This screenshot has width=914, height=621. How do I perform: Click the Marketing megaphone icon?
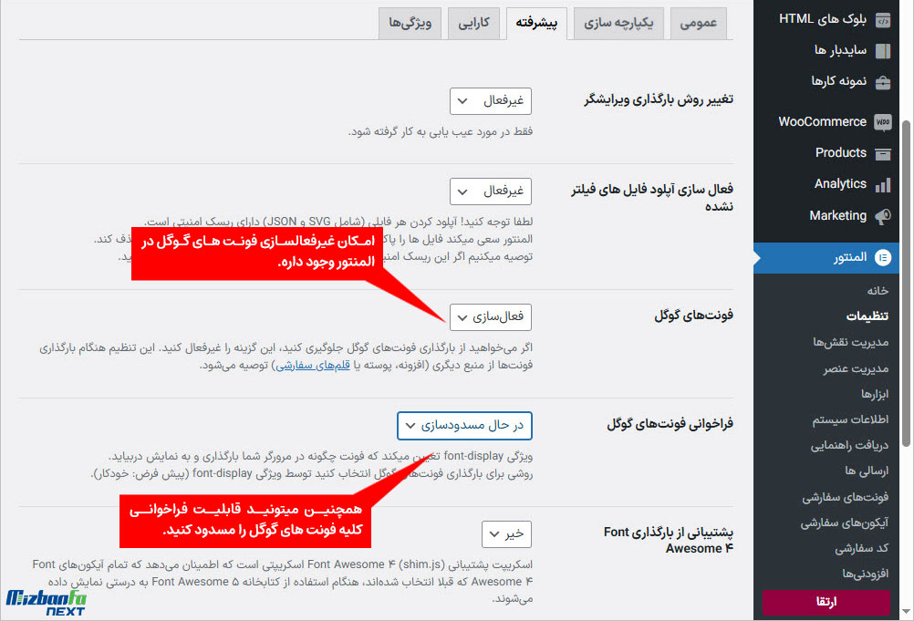click(882, 217)
